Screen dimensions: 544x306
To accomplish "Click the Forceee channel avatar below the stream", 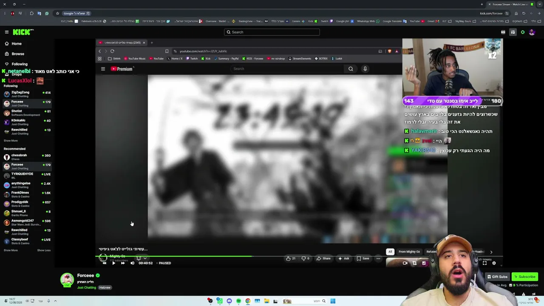I will [x=67, y=280].
